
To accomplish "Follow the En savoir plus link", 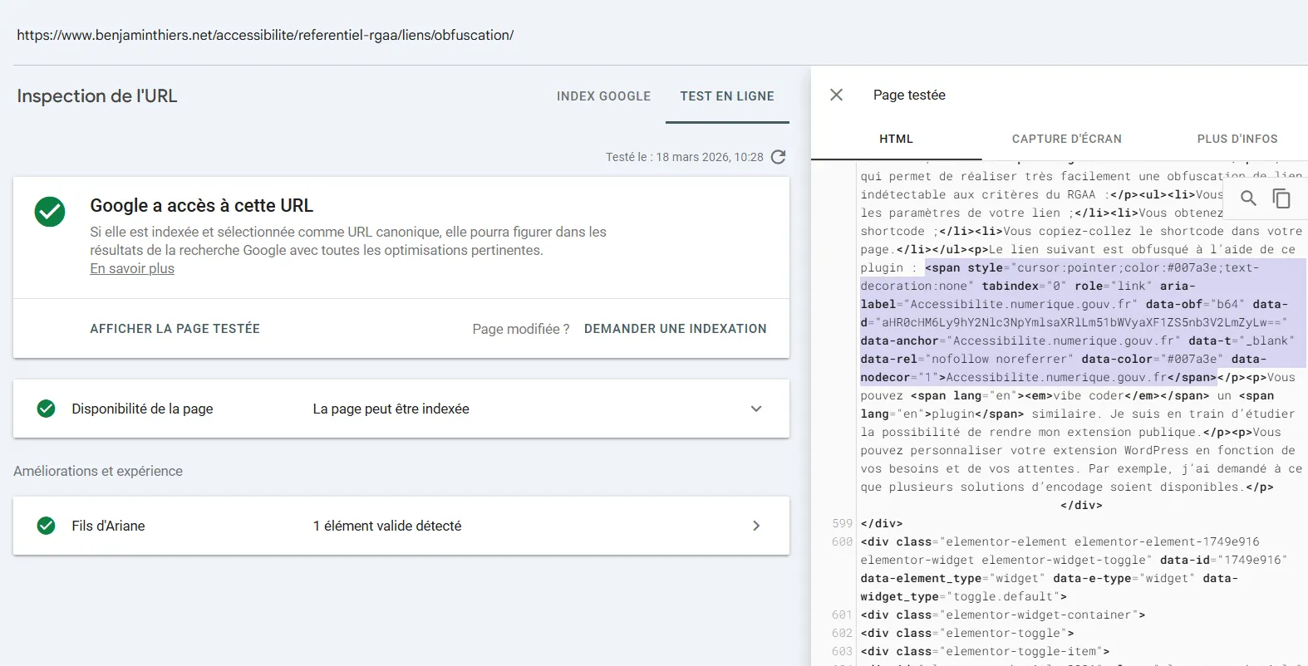I will click(x=132, y=268).
